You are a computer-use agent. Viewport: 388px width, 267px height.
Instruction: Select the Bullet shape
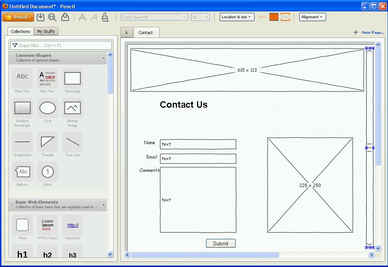point(47,174)
